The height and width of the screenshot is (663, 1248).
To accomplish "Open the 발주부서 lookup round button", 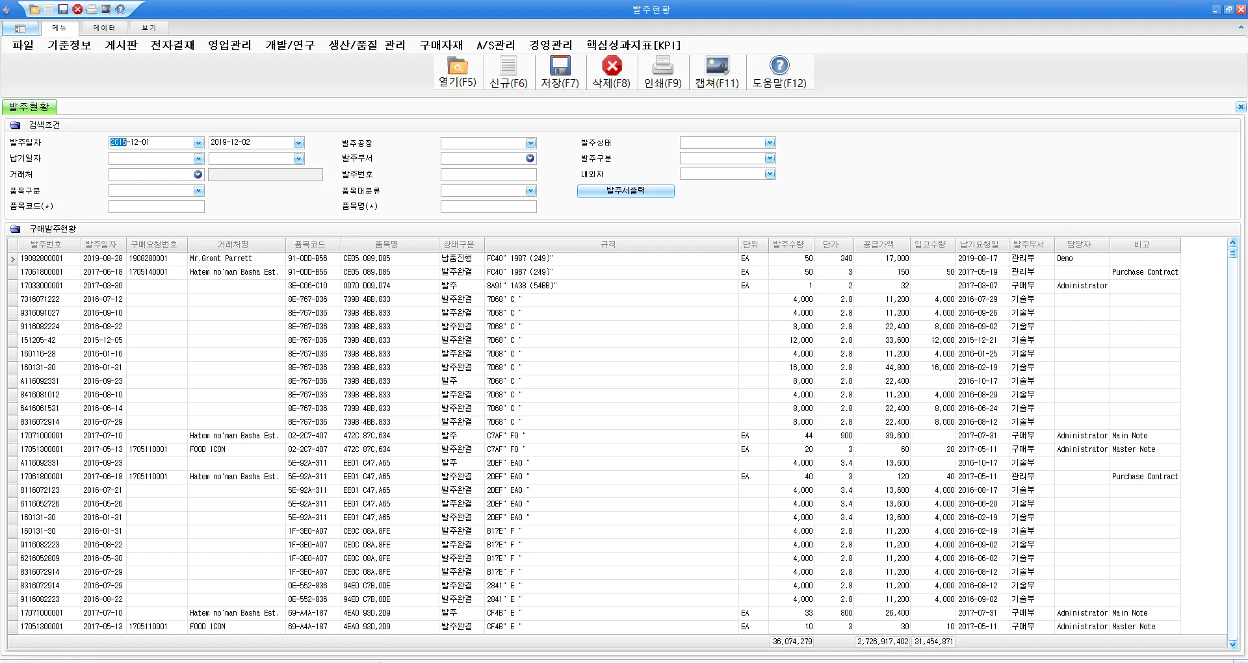I will (x=530, y=158).
